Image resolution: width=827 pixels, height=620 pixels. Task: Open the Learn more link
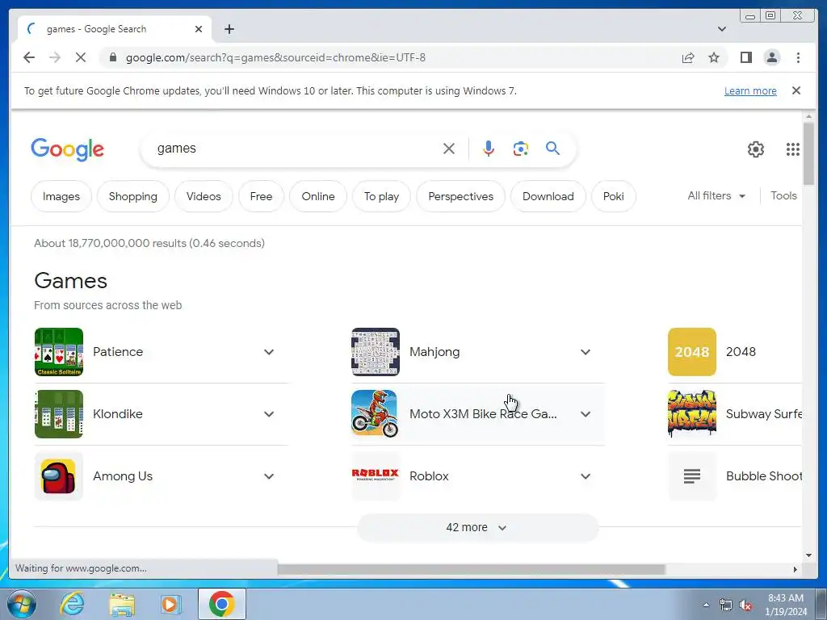tap(750, 90)
